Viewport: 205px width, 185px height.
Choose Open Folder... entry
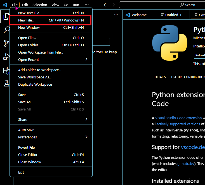coord(51,45)
